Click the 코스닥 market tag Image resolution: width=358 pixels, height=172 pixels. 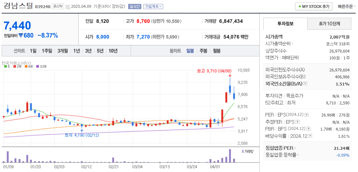point(58,6)
